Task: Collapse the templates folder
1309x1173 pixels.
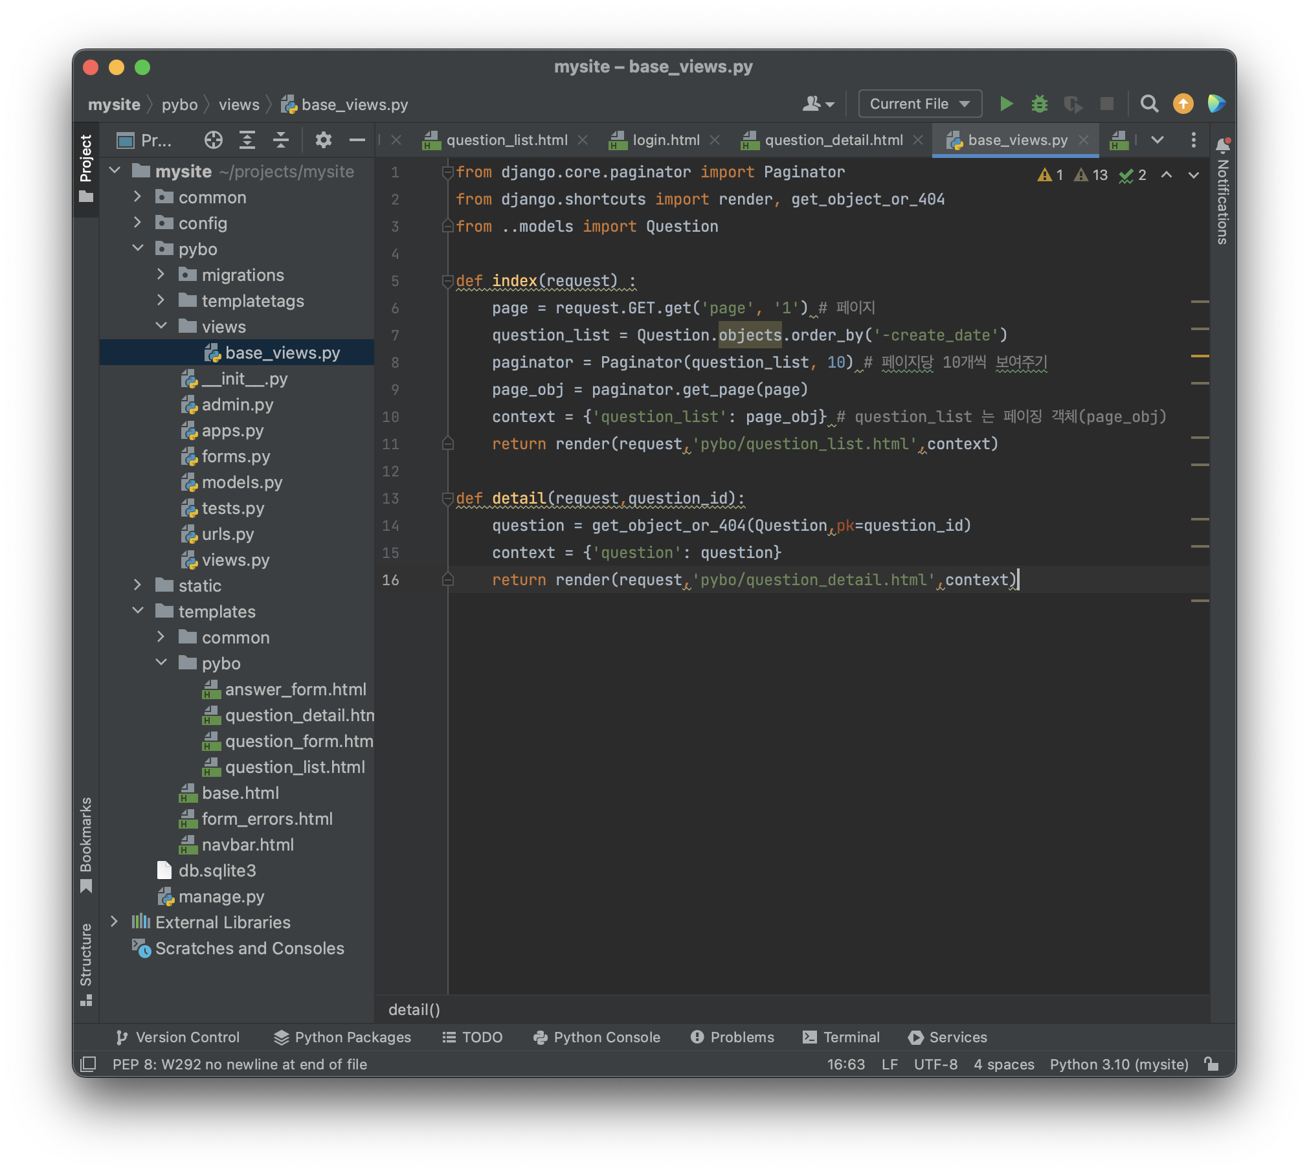Action: [x=138, y=611]
